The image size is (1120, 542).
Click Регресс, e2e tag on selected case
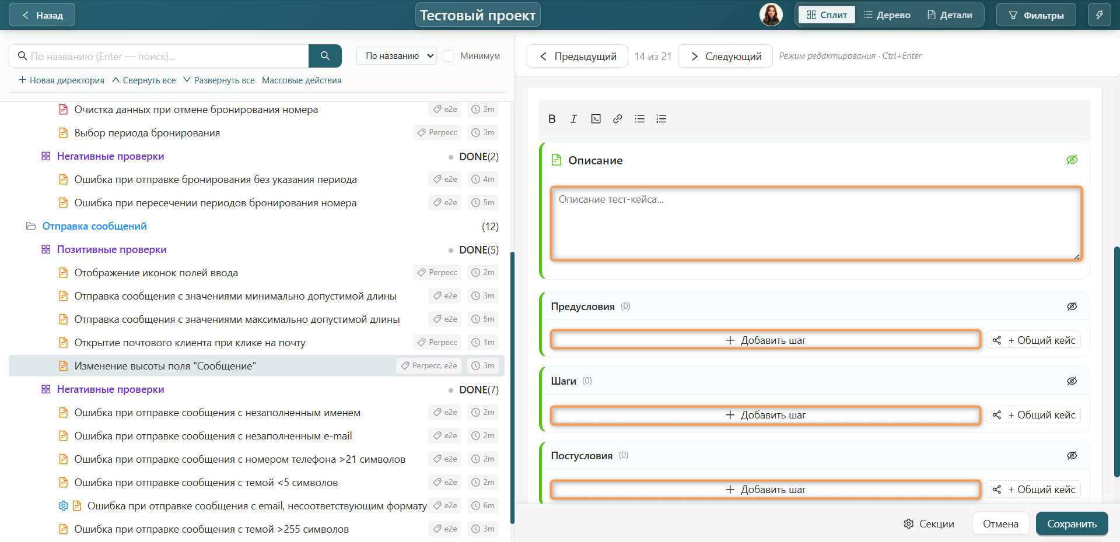429,365
